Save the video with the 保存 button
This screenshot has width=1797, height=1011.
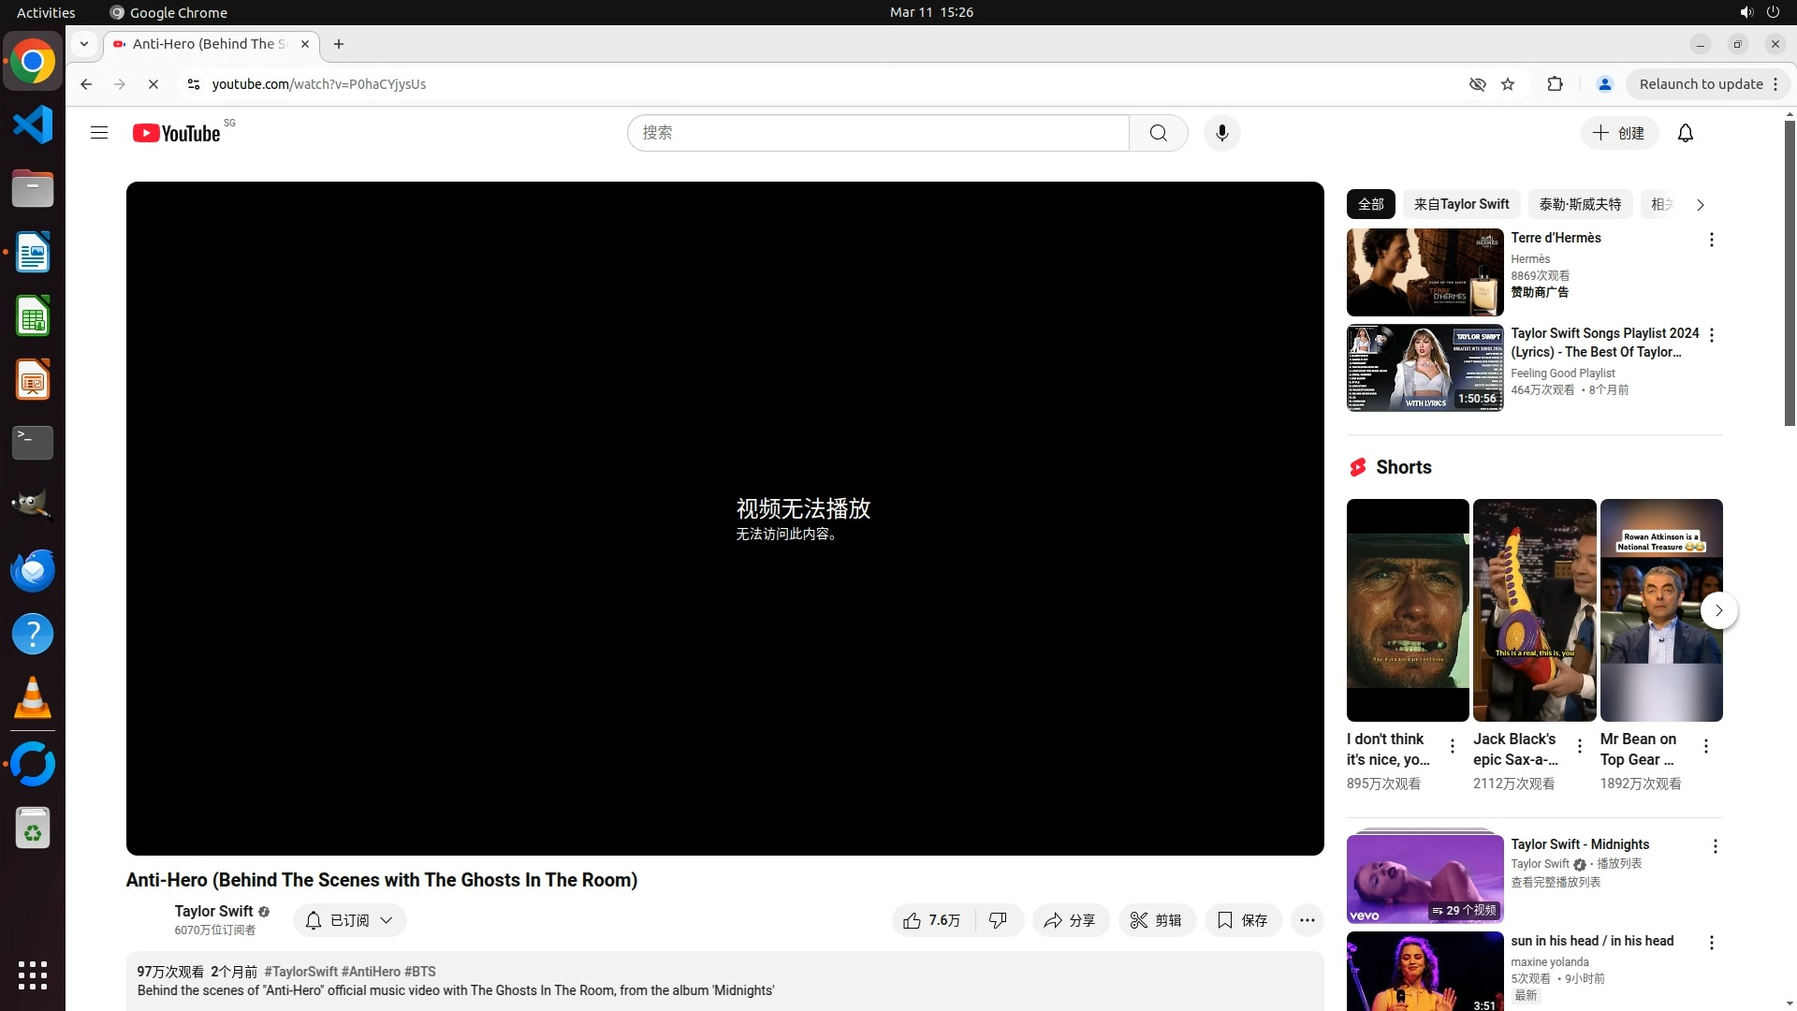point(1242,920)
